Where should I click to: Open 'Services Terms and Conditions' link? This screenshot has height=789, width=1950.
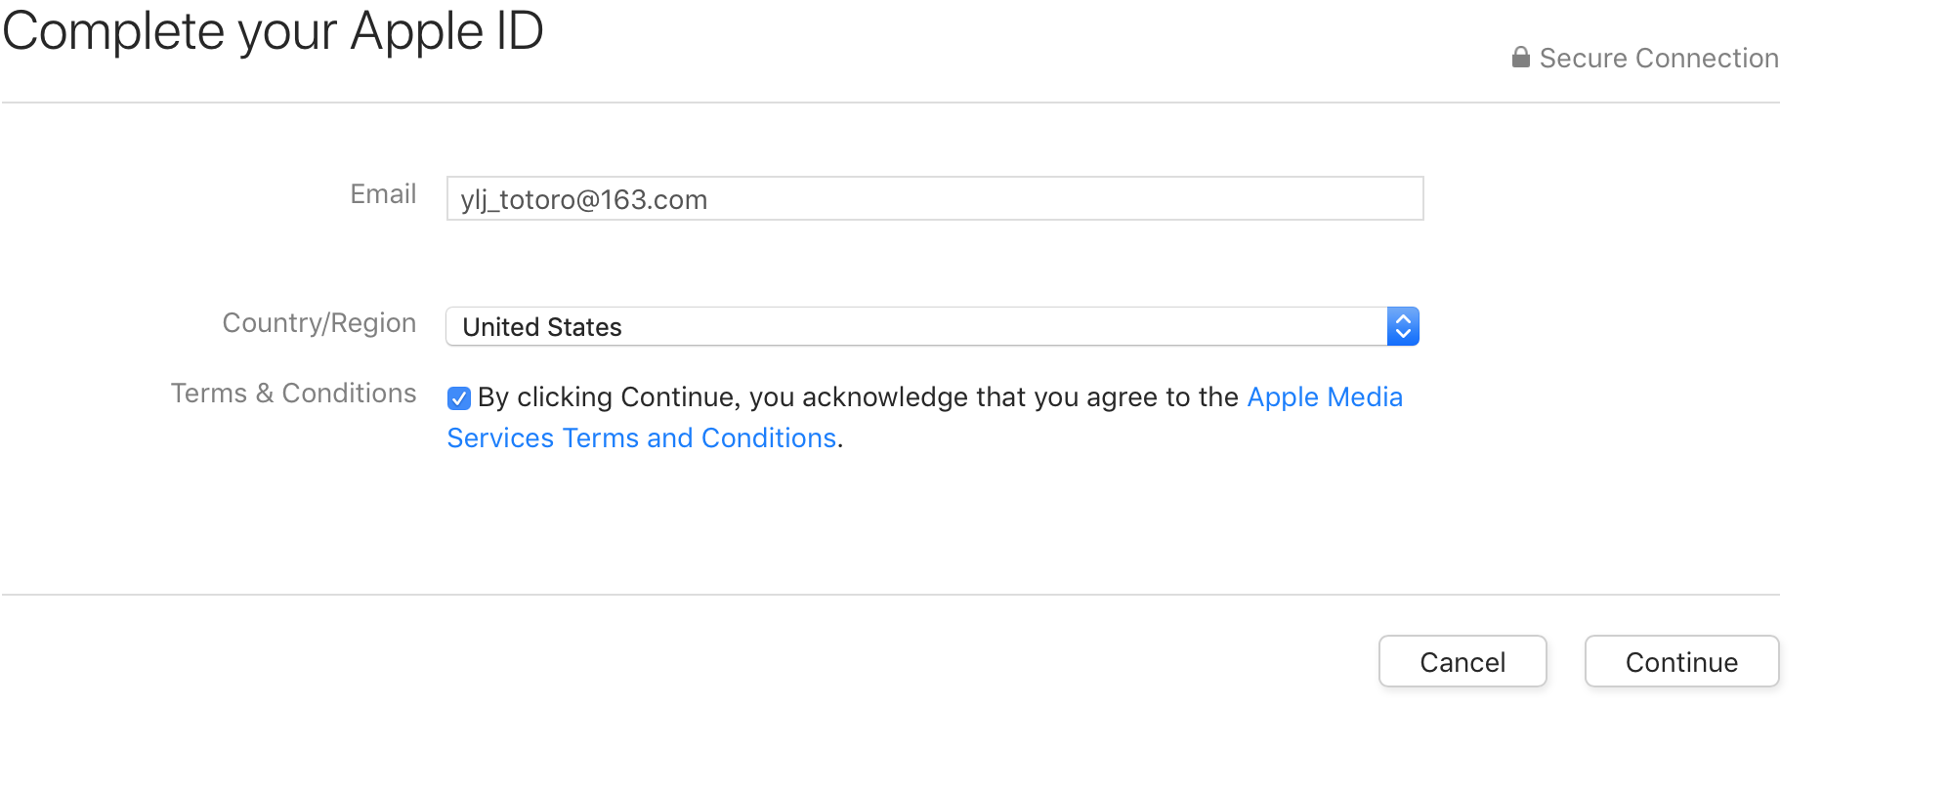pos(642,437)
